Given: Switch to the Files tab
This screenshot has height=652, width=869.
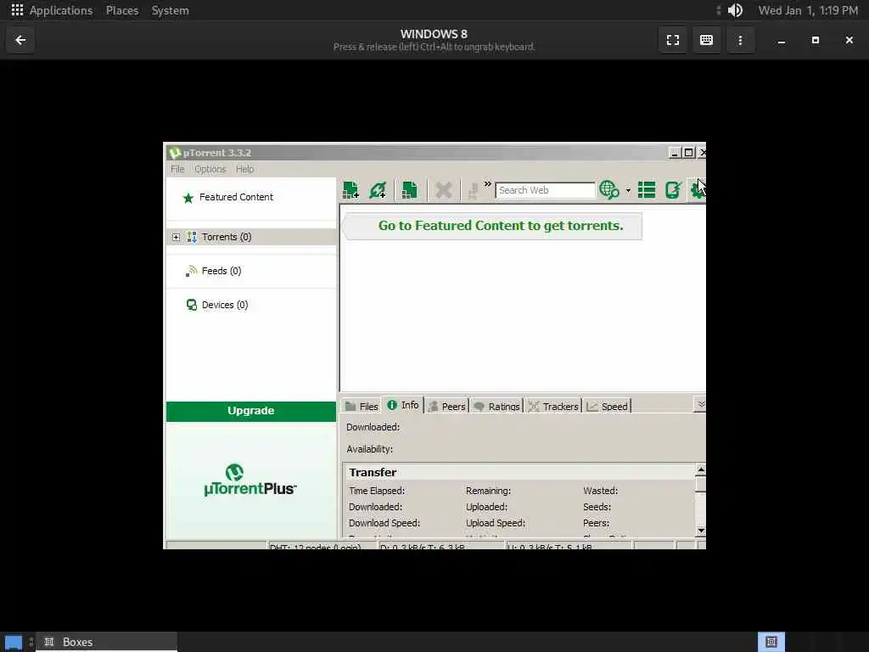Looking at the screenshot, I should tap(362, 407).
